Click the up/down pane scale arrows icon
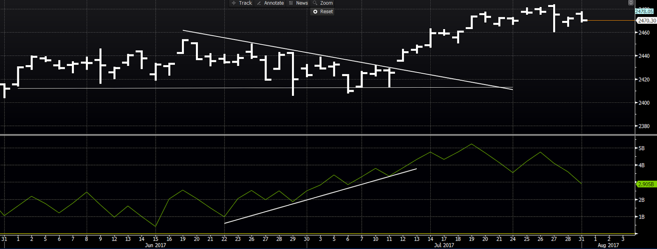The image size is (657, 249). [631, 3]
